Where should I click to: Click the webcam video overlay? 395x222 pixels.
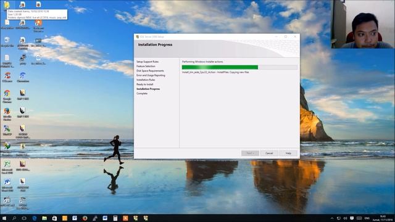pyautogui.click(x=363, y=24)
